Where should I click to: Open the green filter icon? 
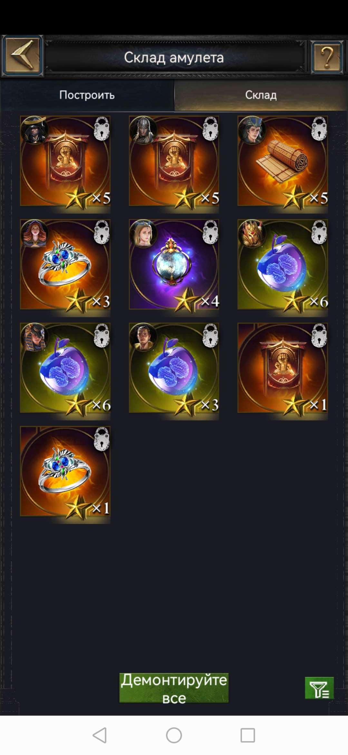319,688
